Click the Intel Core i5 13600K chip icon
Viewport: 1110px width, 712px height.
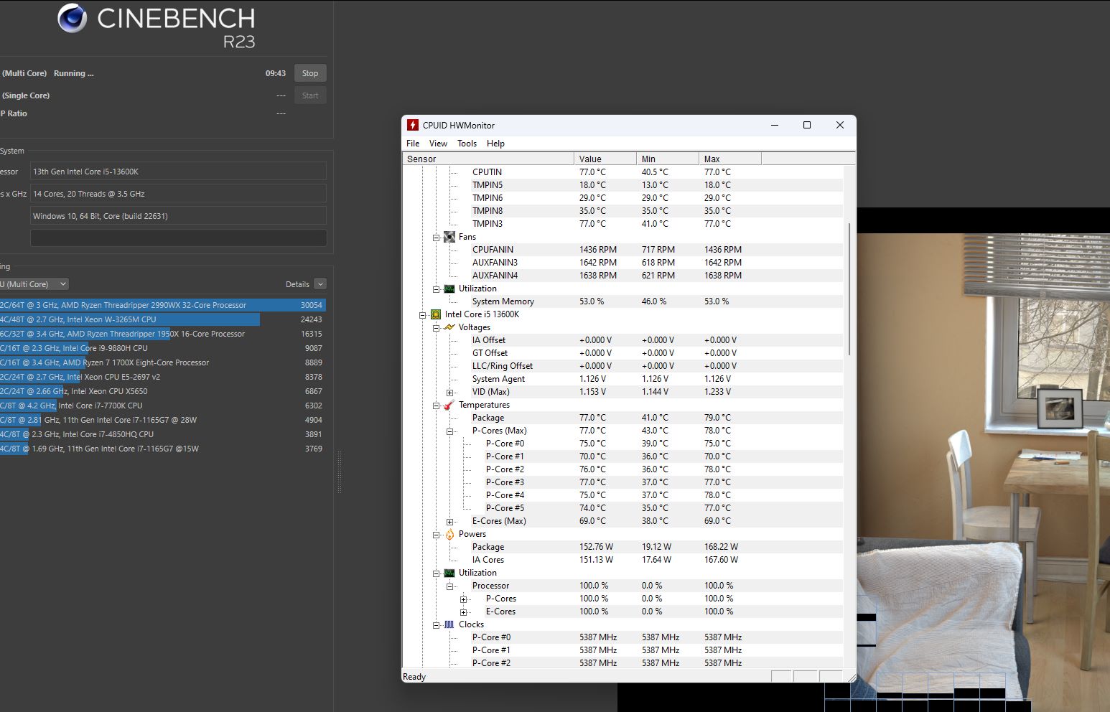[436, 314]
